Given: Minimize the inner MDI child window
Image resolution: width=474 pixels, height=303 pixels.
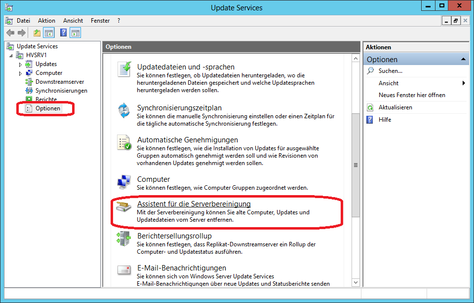Looking at the screenshot, I should point(446,21).
